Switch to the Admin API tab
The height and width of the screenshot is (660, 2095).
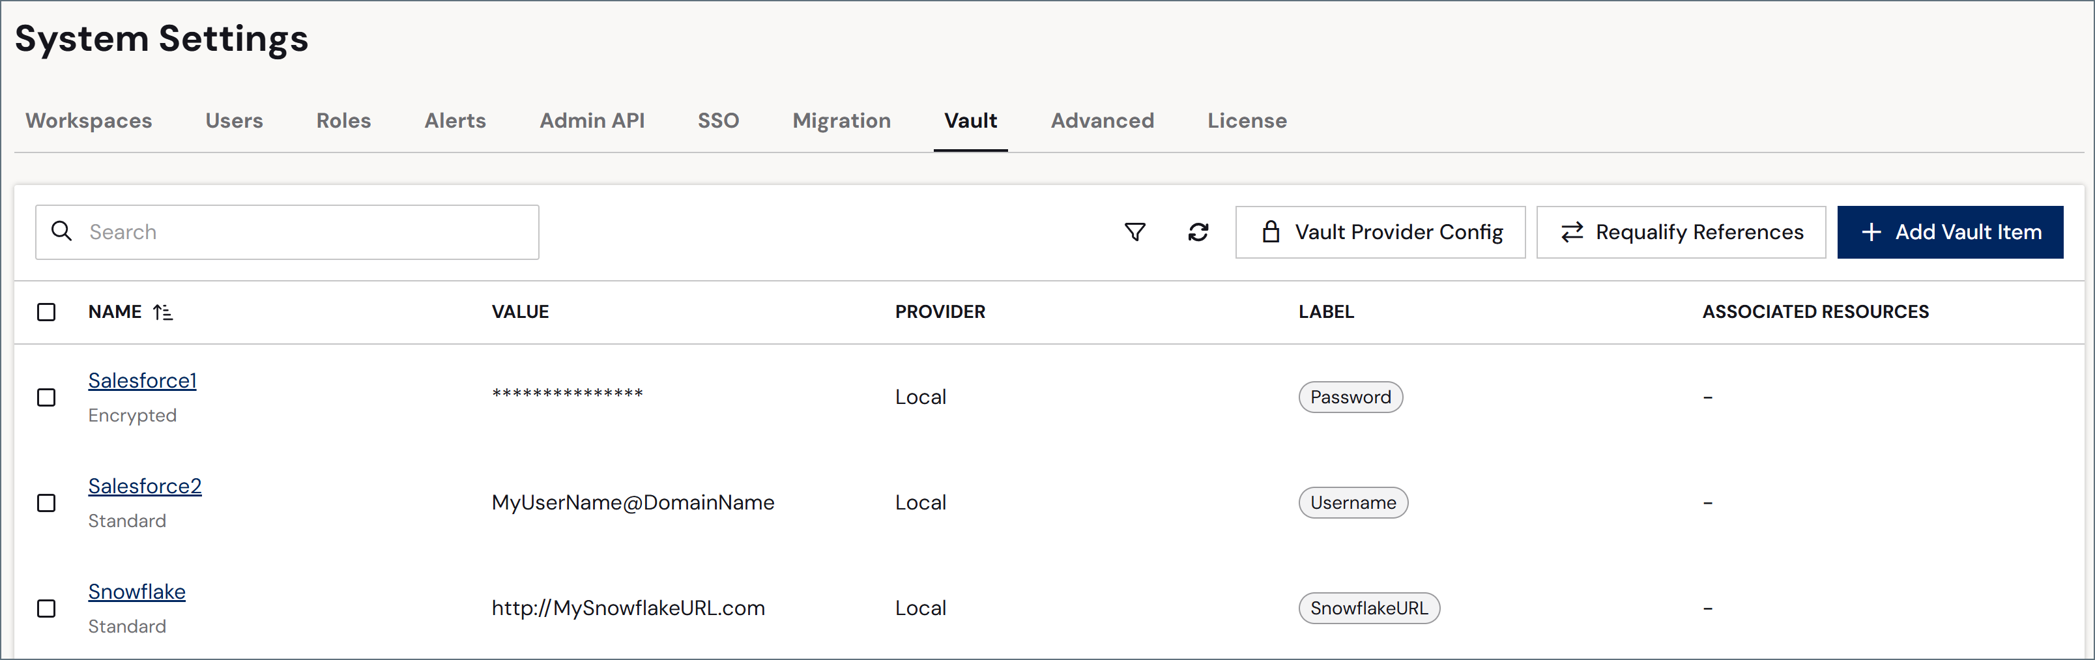[x=592, y=121]
